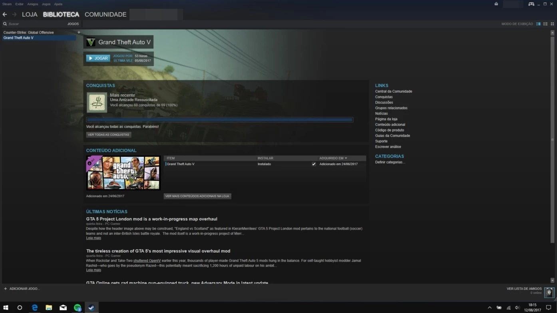The height and width of the screenshot is (313, 557).
Task: Open Cortana circle in taskbar
Action: [x=20, y=308]
